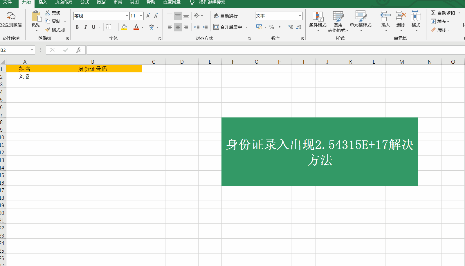Open the number format dropdown showing 文本
The image size is (465, 266).
click(300, 16)
